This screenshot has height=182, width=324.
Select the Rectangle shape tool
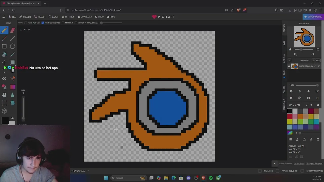click(4, 47)
